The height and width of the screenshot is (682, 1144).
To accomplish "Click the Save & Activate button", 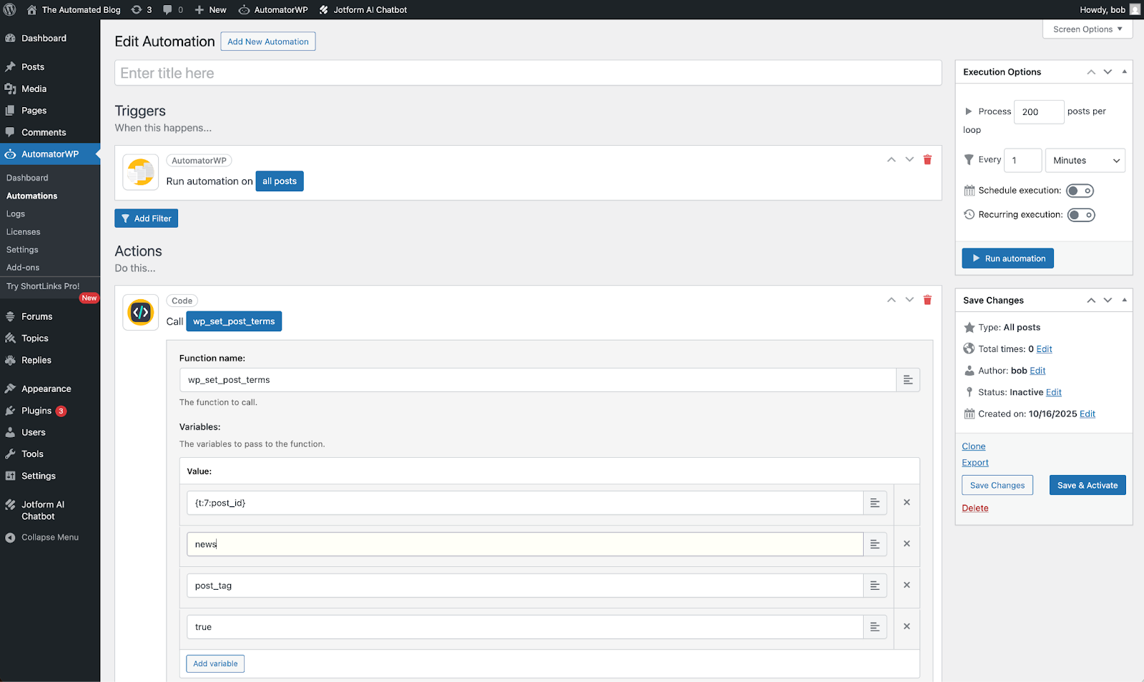I will point(1087,485).
